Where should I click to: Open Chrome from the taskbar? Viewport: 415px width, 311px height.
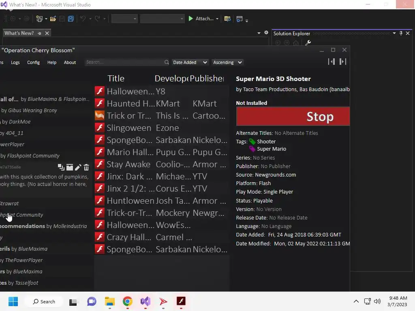point(128,301)
